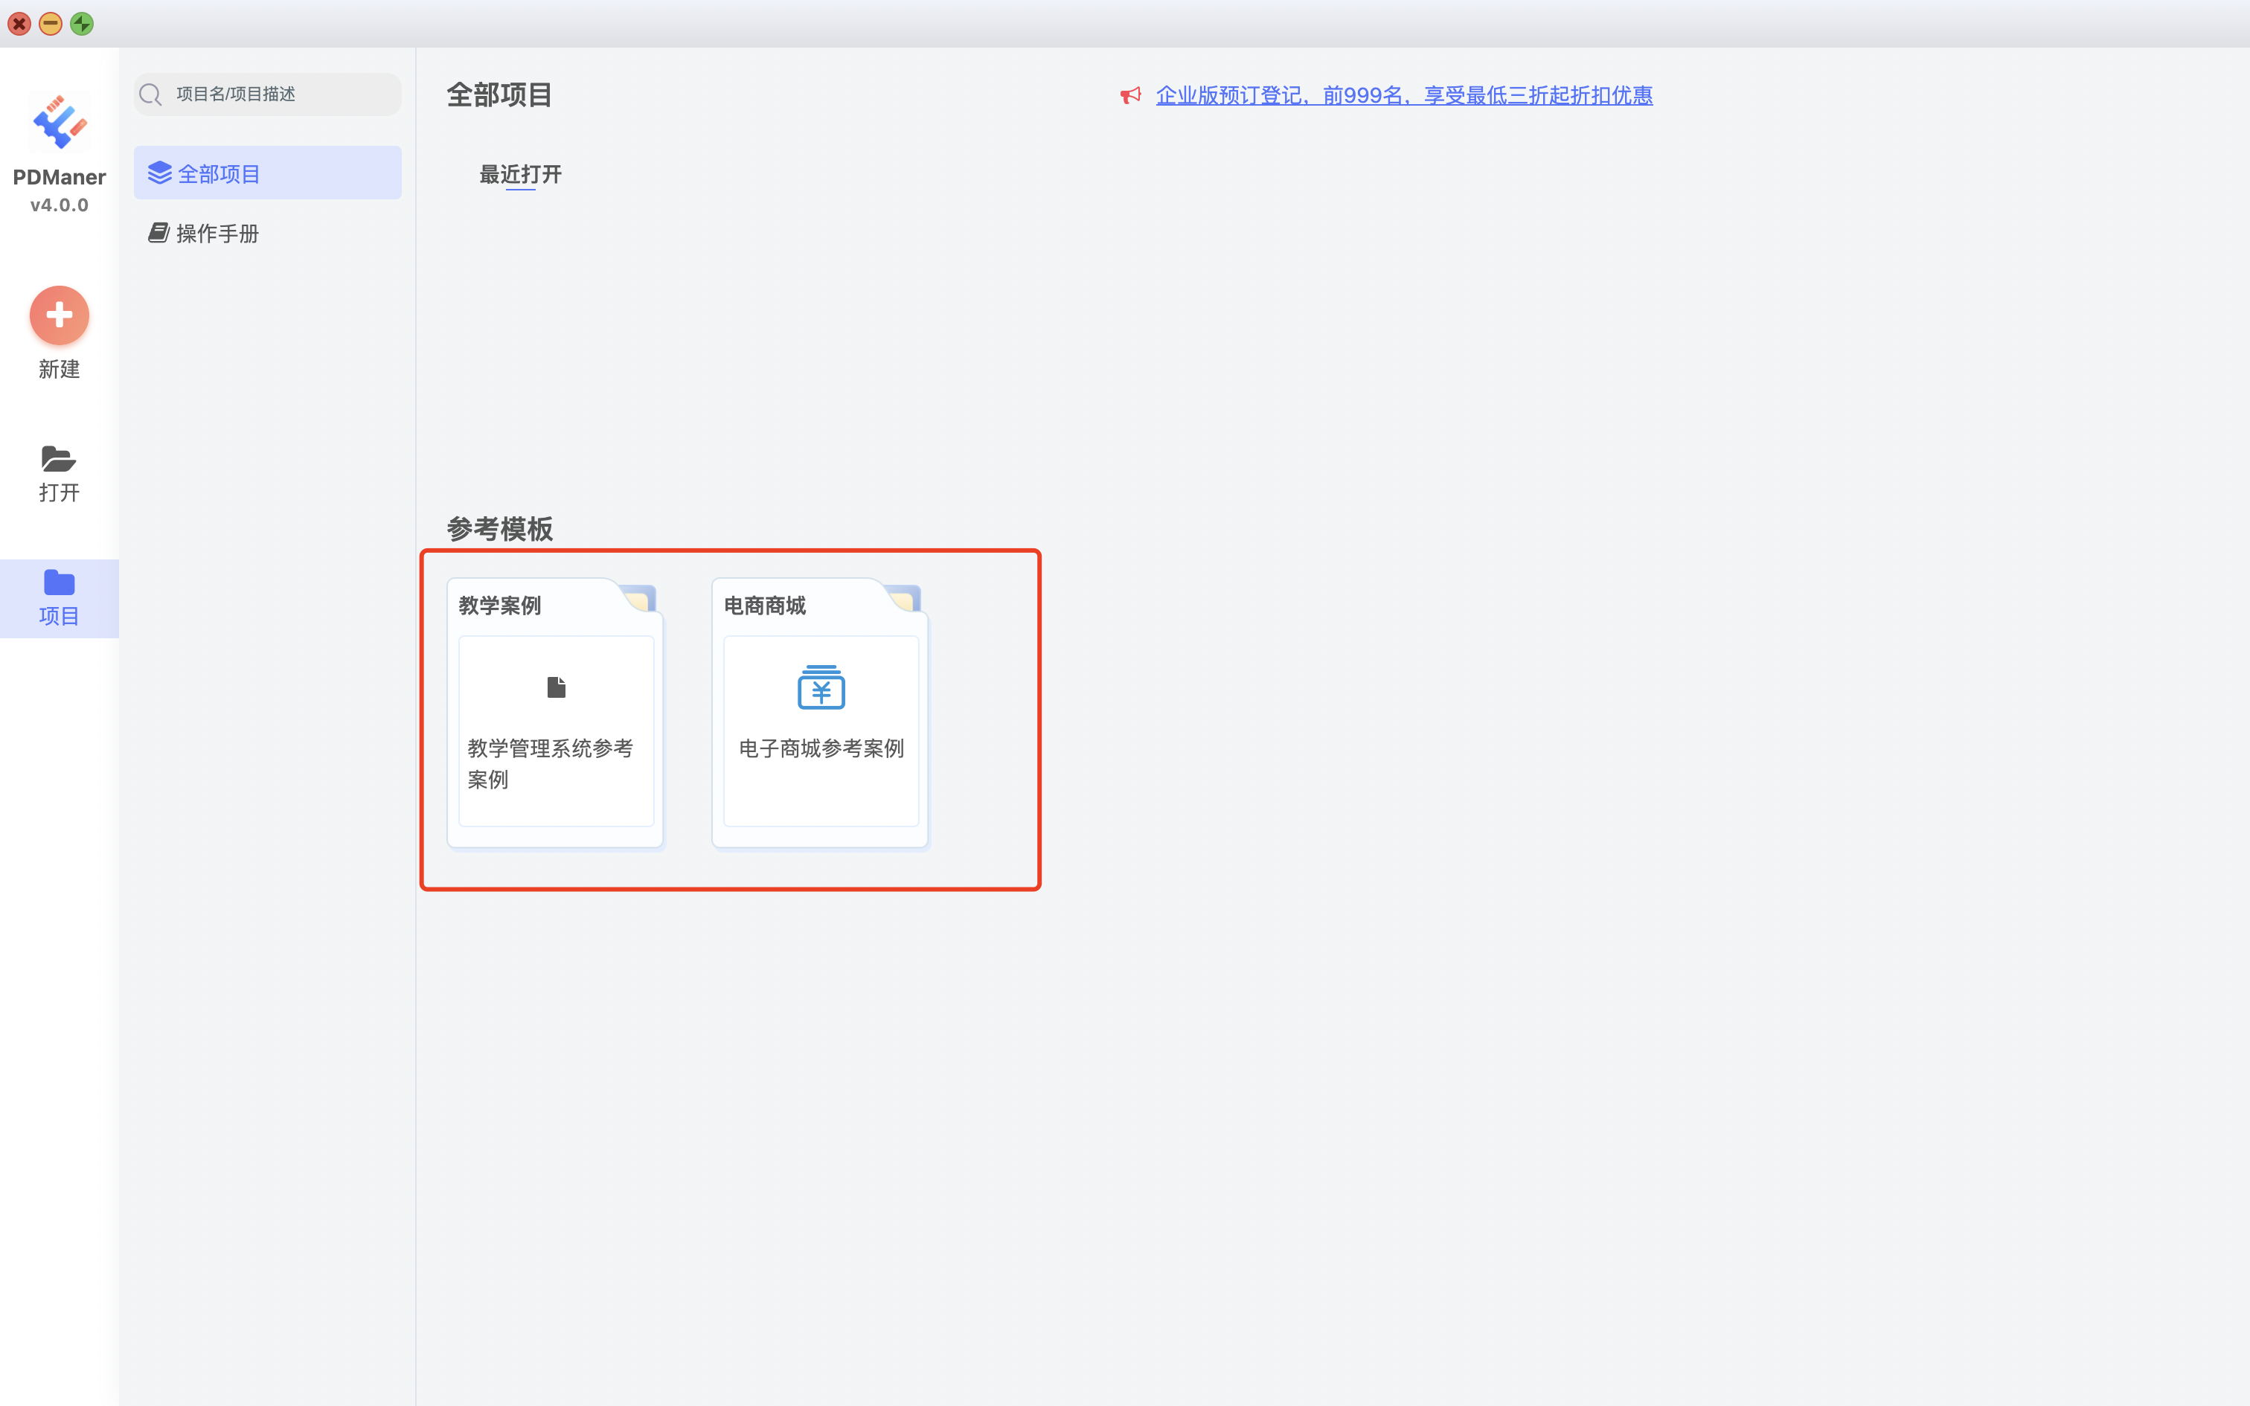The image size is (2250, 1406).
Task: Click the stacked layers icon beside 全部项目
Action: (160, 173)
